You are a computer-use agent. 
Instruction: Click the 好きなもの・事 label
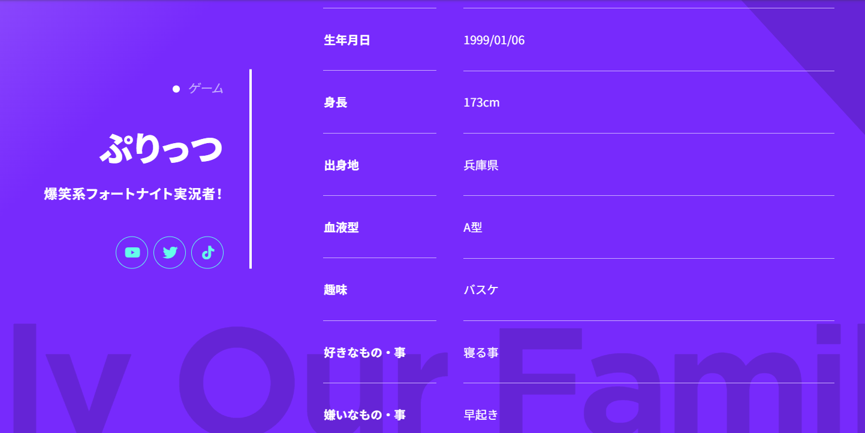[365, 353]
